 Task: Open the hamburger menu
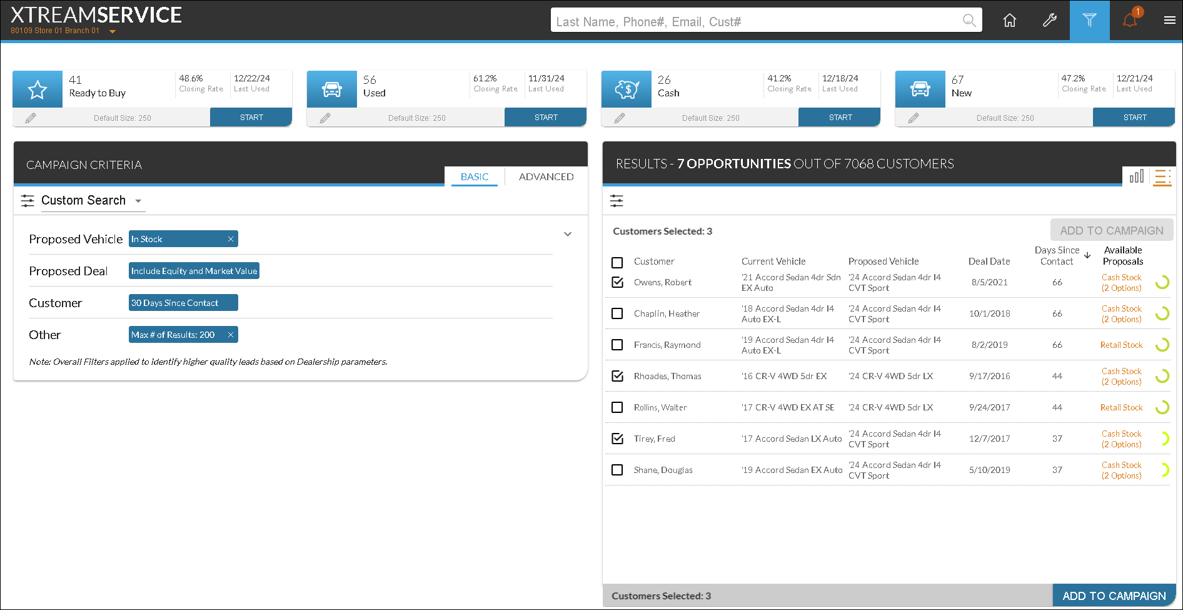1169,21
